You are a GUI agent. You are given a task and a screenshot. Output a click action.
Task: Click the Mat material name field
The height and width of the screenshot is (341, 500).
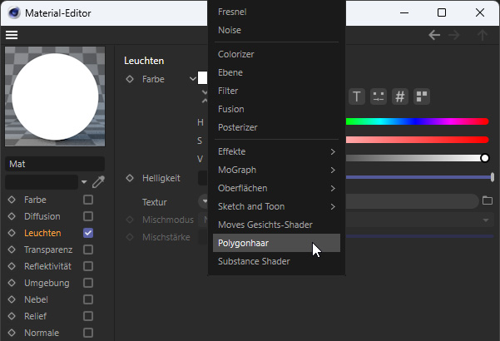point(55,164)
